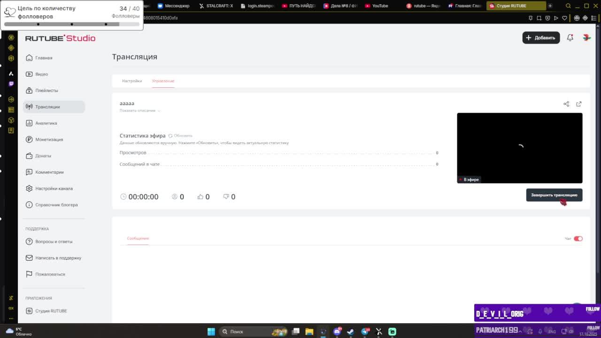
Task: Click the В эфире live badge
Action: (469, 180)
